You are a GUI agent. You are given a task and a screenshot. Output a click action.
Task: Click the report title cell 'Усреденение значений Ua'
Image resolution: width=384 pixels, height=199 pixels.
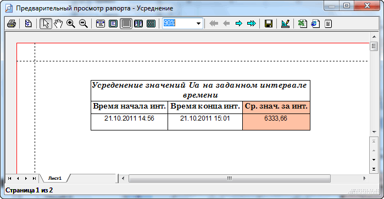201,90
